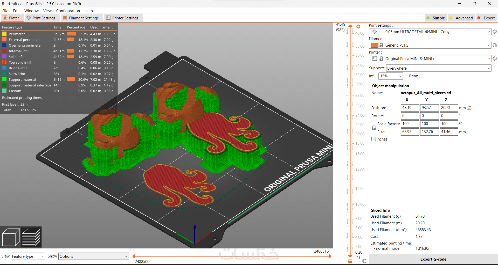Hide the Internal infill feature
Screen dimensions: 498x265
point(4,51)
